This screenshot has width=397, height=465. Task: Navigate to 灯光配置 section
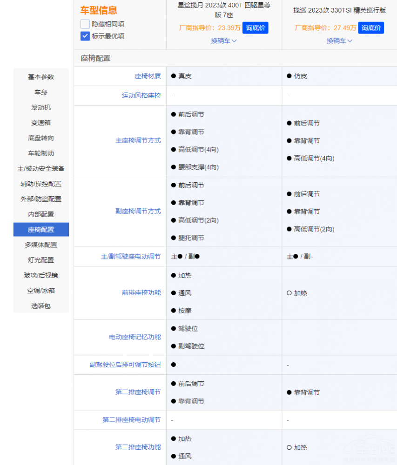click(x=41, y=260)
